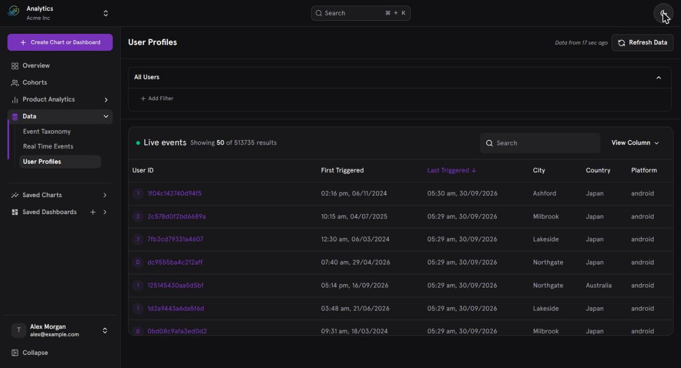681x368 pixels.
Task: Open the Overview page
Action: pos(36,65)
